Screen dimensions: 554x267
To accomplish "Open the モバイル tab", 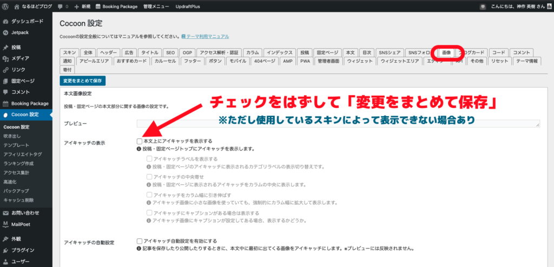I will click(x=238, y=61).
